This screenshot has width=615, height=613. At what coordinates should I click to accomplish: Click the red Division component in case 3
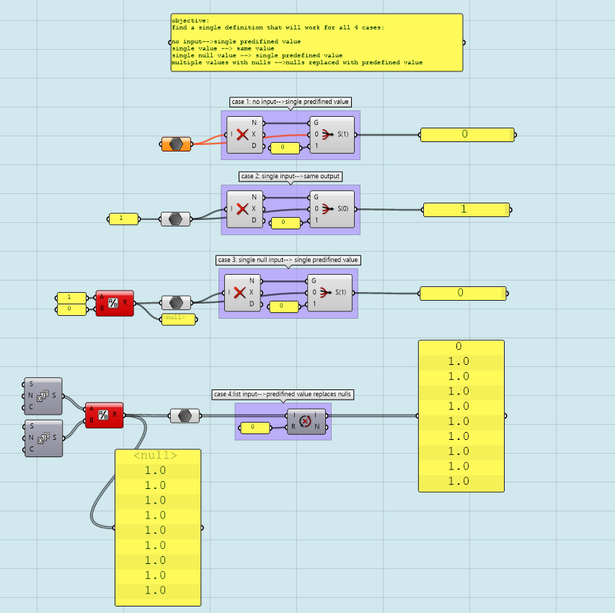click(x=115, y=303)
